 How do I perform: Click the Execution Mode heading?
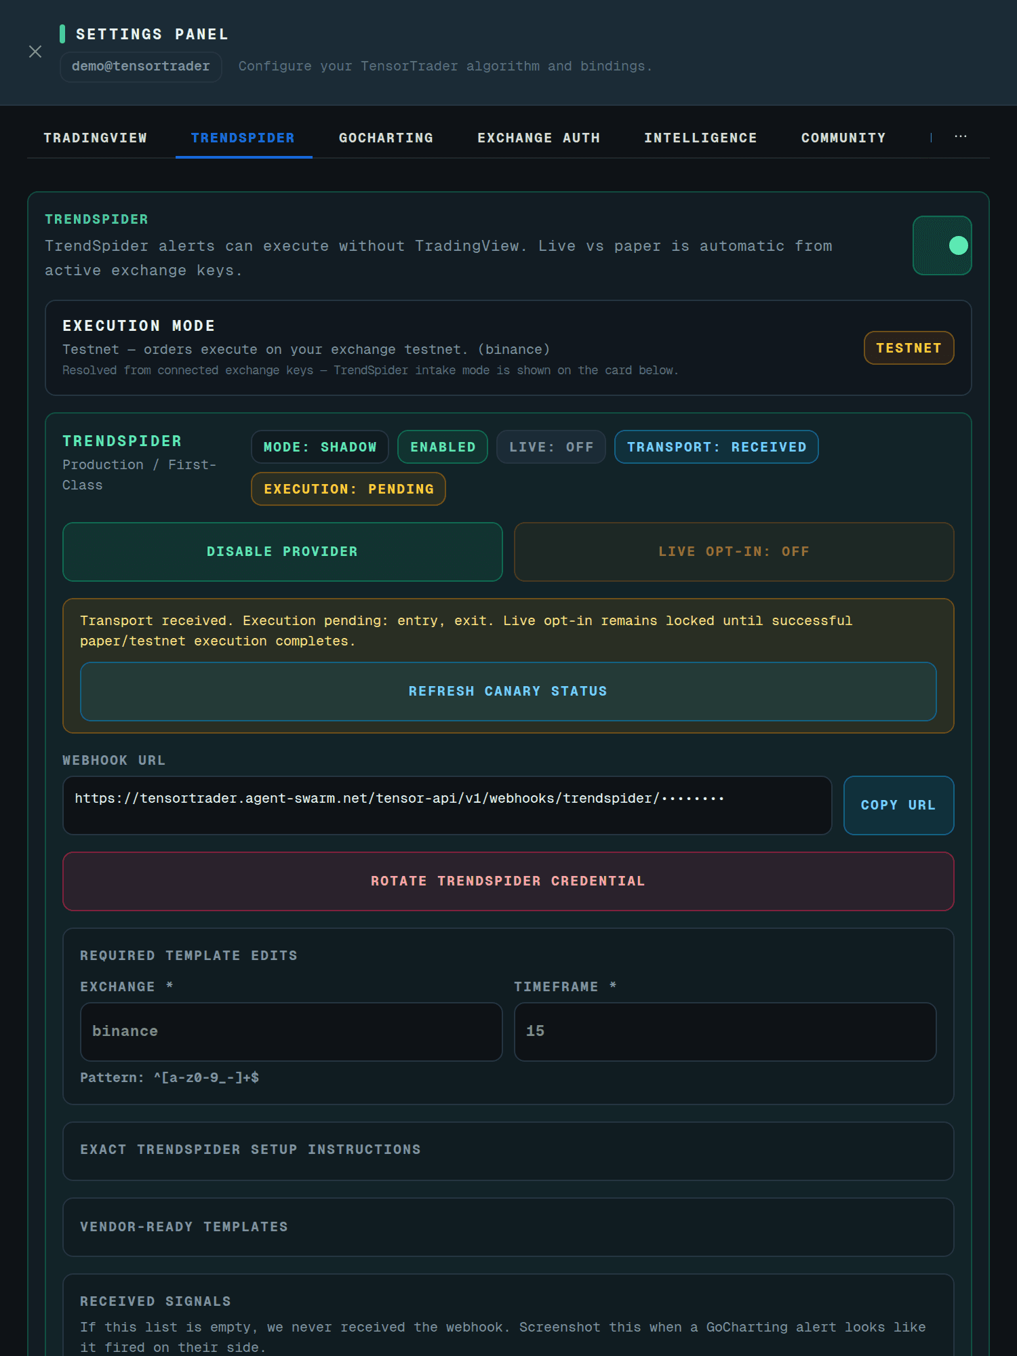click(x=139, y=326)
